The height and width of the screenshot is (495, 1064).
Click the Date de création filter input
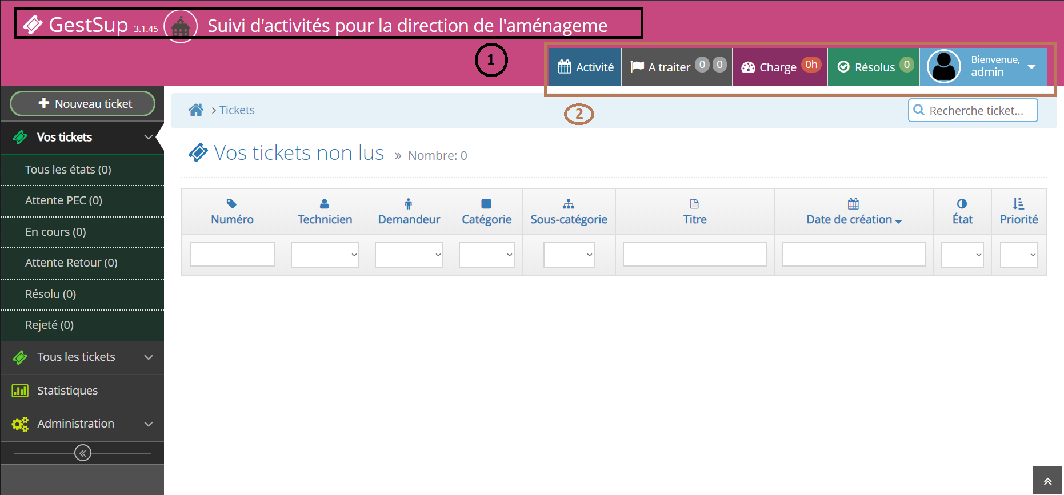pos(854,255)
